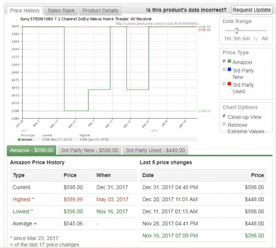
Task: Select the 1m date range
Action: coord(227,39)
